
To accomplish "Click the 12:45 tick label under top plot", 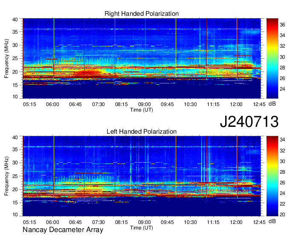I will point(259,104).
